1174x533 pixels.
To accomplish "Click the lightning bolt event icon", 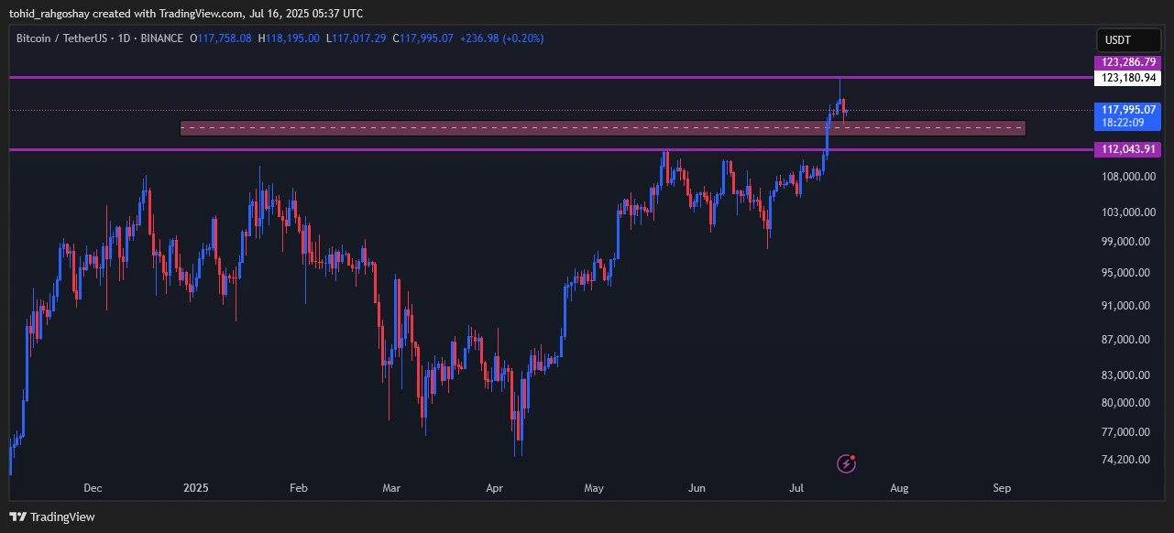I will tap(847, 463).
